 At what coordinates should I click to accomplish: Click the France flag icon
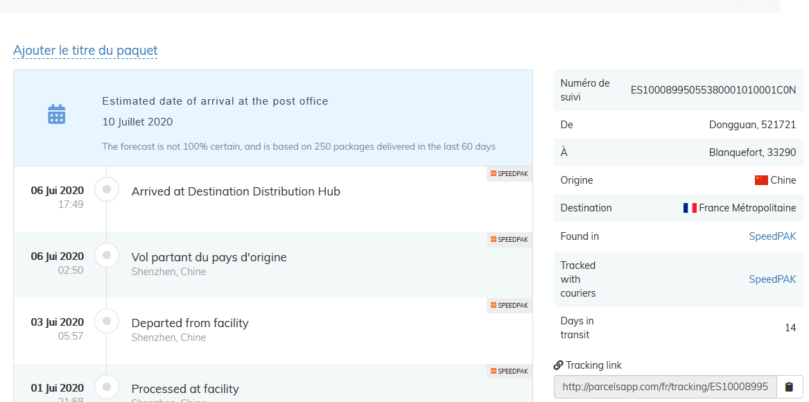[689, 208]
